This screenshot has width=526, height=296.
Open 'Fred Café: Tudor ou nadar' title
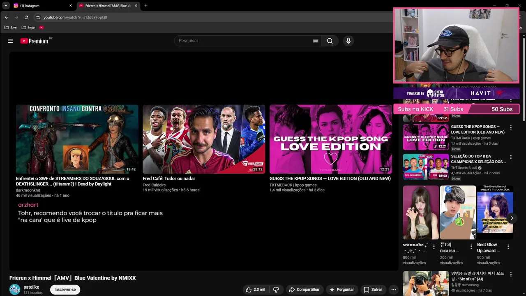click(x=169, y=178)
